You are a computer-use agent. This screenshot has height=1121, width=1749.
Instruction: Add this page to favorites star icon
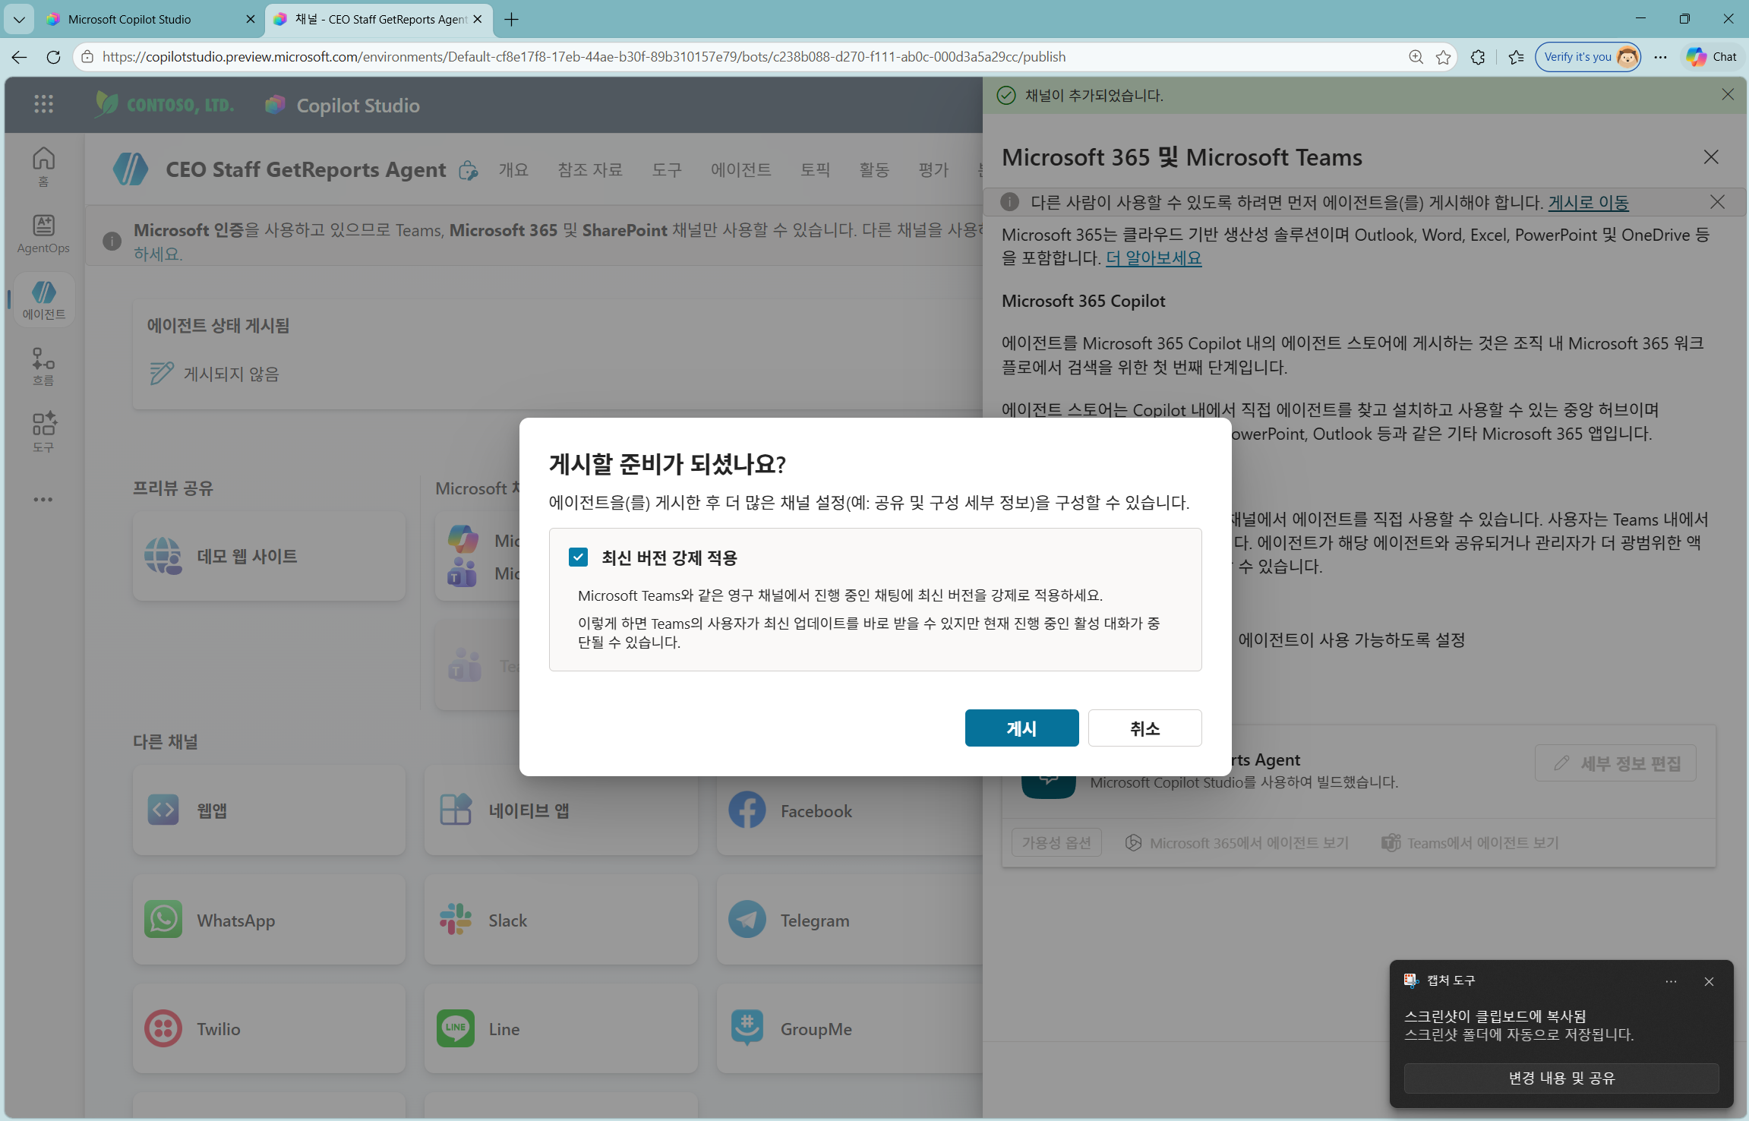tap(1444, 57)
